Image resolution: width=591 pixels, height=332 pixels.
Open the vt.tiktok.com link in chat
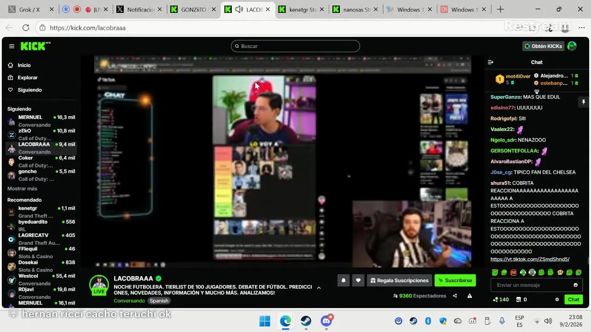point(530,259)
